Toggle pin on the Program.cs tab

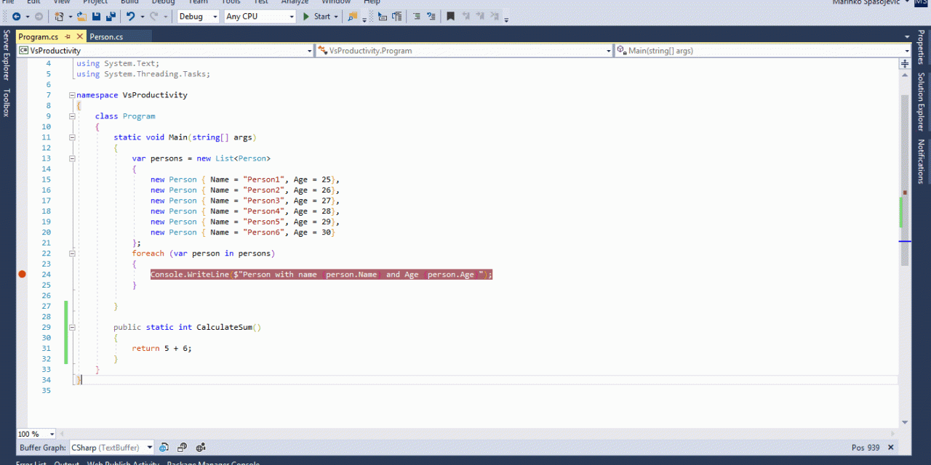tap(68, 36)
